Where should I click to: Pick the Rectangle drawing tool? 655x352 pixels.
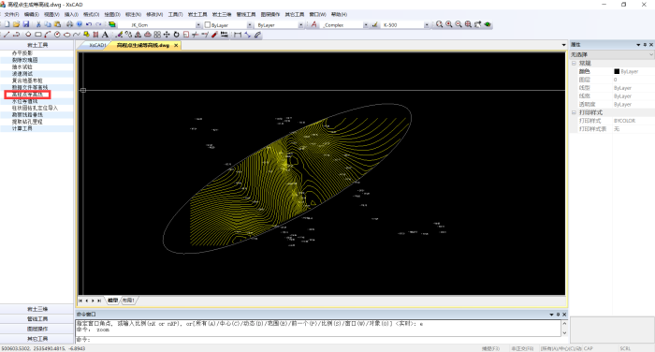point(37,35)
